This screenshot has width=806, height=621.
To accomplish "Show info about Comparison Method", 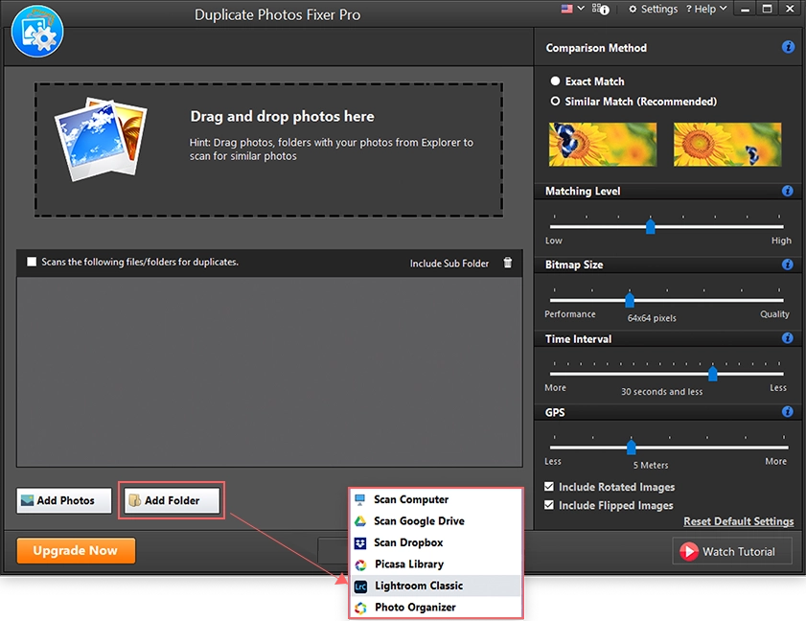I will coord(788,47).
